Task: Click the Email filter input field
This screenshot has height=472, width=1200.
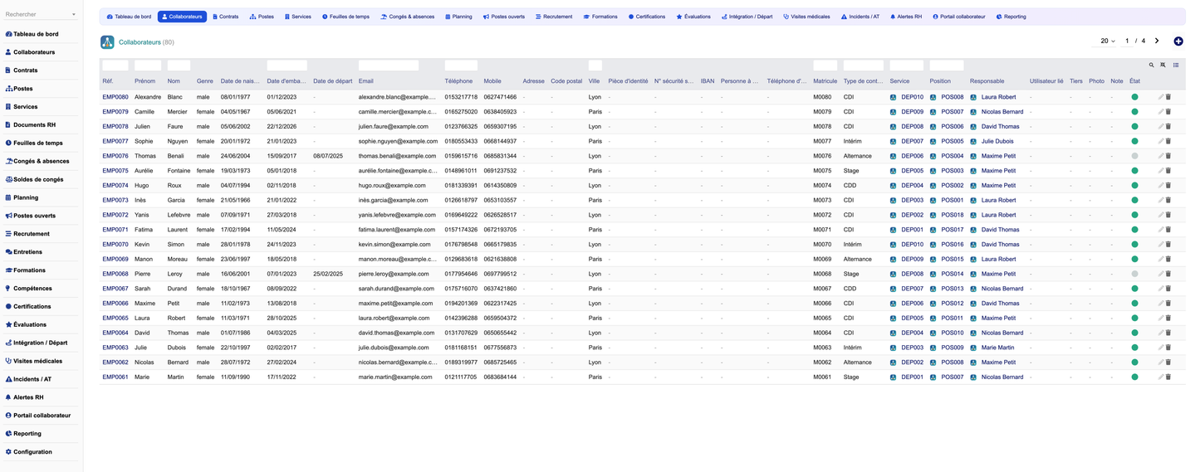Action: 389,65
